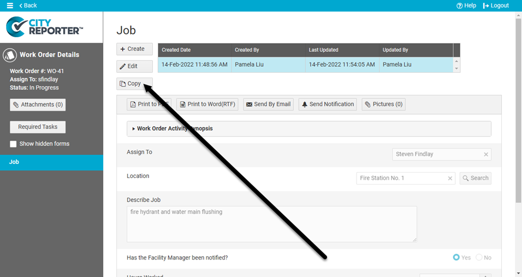Click Send Notification bell button

point(328,104)
